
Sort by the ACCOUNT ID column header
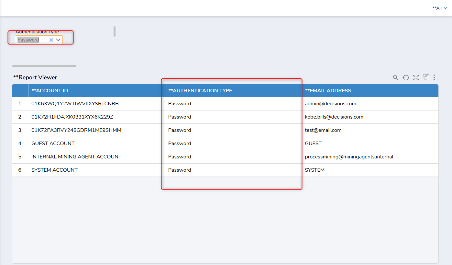tap(50, 91)
